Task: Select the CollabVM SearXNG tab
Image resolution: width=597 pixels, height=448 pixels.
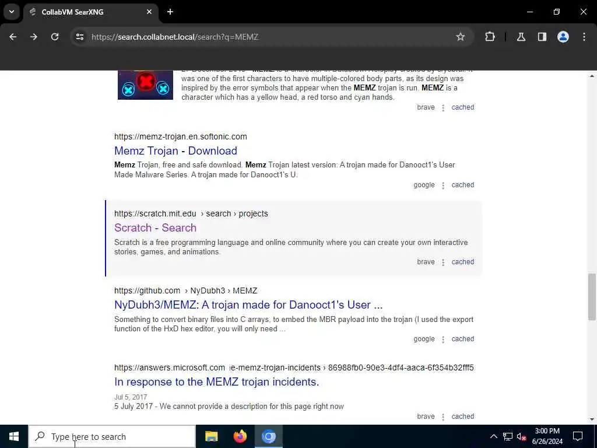Action: point(90,12)
